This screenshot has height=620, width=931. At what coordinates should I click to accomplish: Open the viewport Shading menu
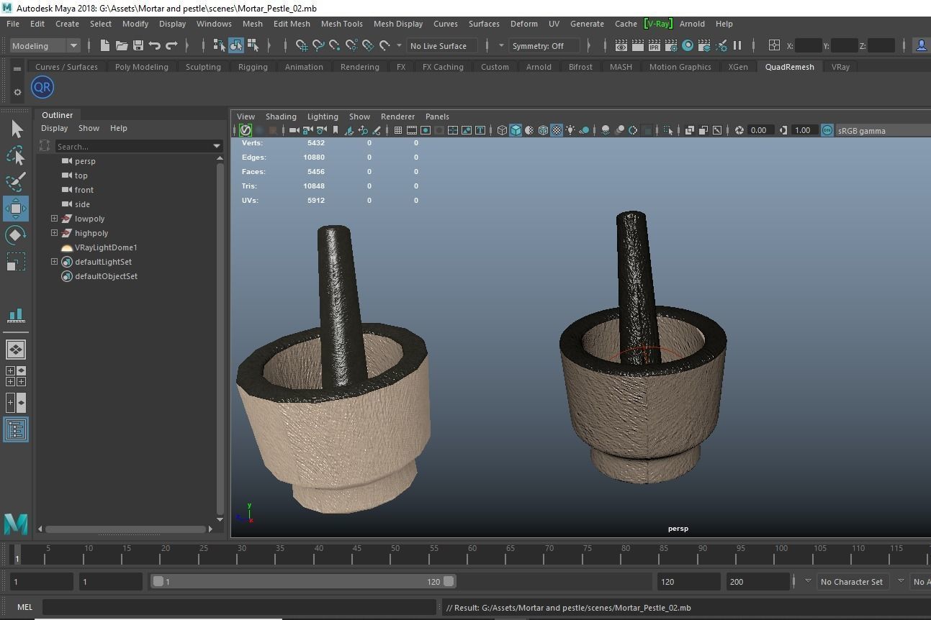pyautogui.click(x=281, y=117)
